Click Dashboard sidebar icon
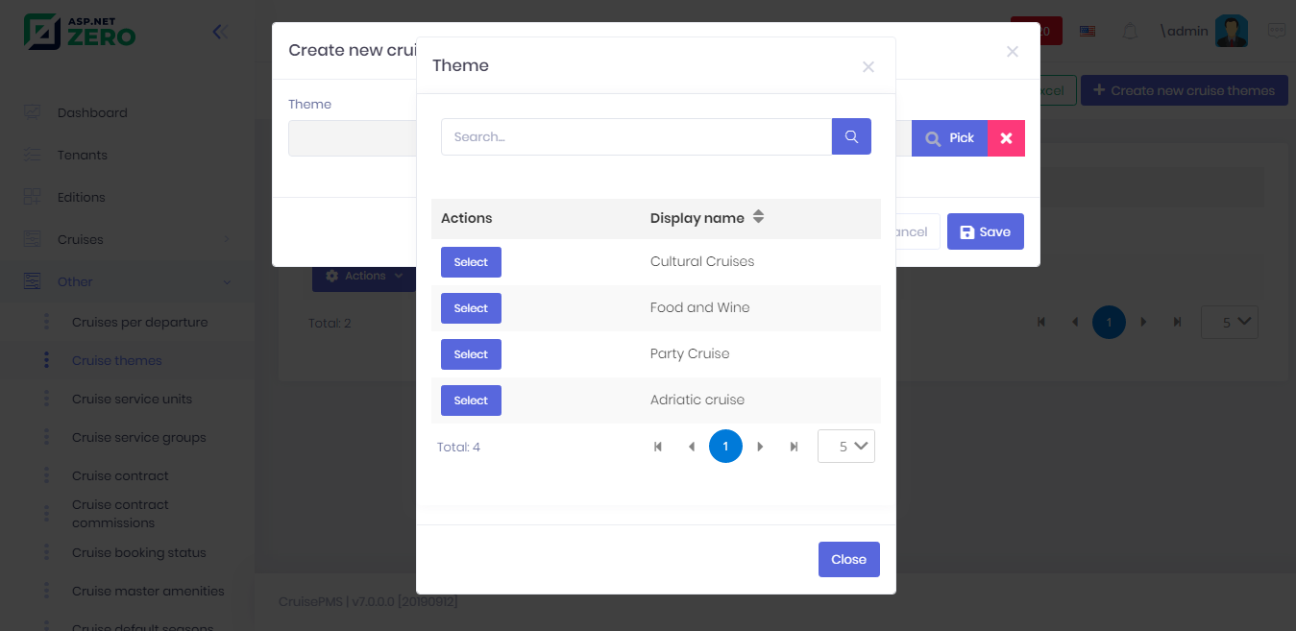The height and width of the screenshot is (631, 1296). pos(33,112)
